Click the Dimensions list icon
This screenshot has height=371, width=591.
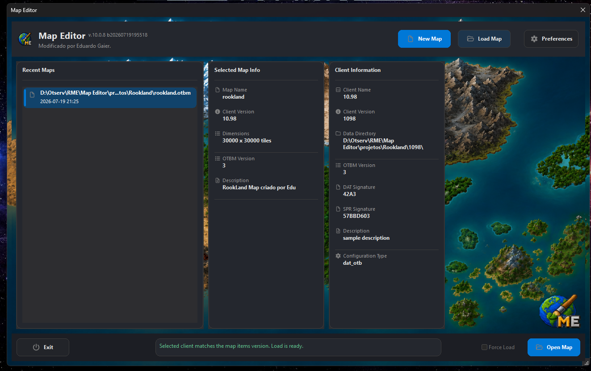tap(218, 133)
